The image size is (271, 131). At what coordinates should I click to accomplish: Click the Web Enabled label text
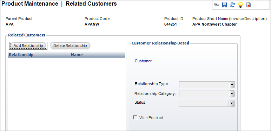151,118
